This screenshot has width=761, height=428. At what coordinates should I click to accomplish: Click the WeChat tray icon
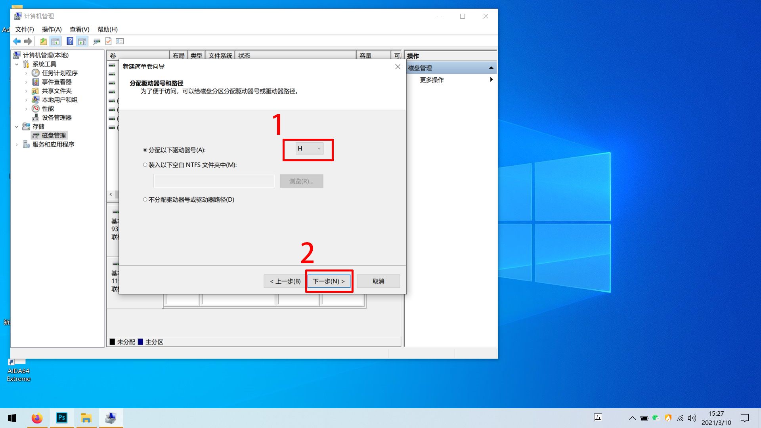tap(656, 418)
